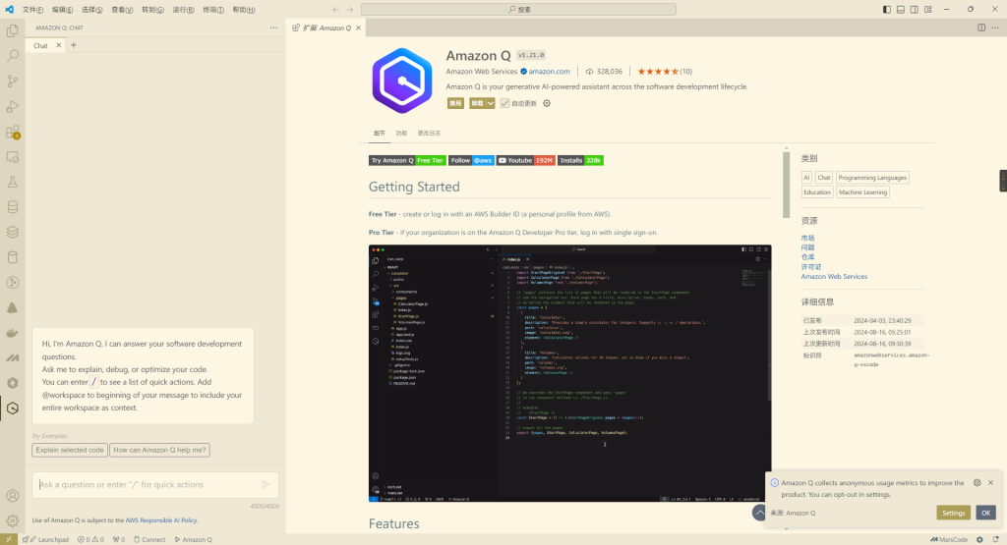The height and width of the screenshot is (545, 1007).
Task: Dismiss the Amazon Q metrics notification
Action: click(990, 483)
